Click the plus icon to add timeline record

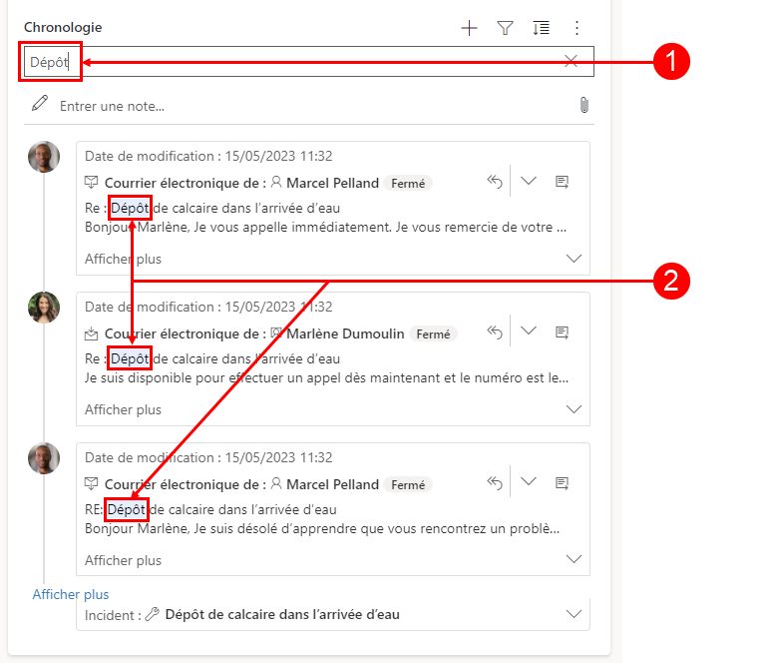click(x=469, y=28)
